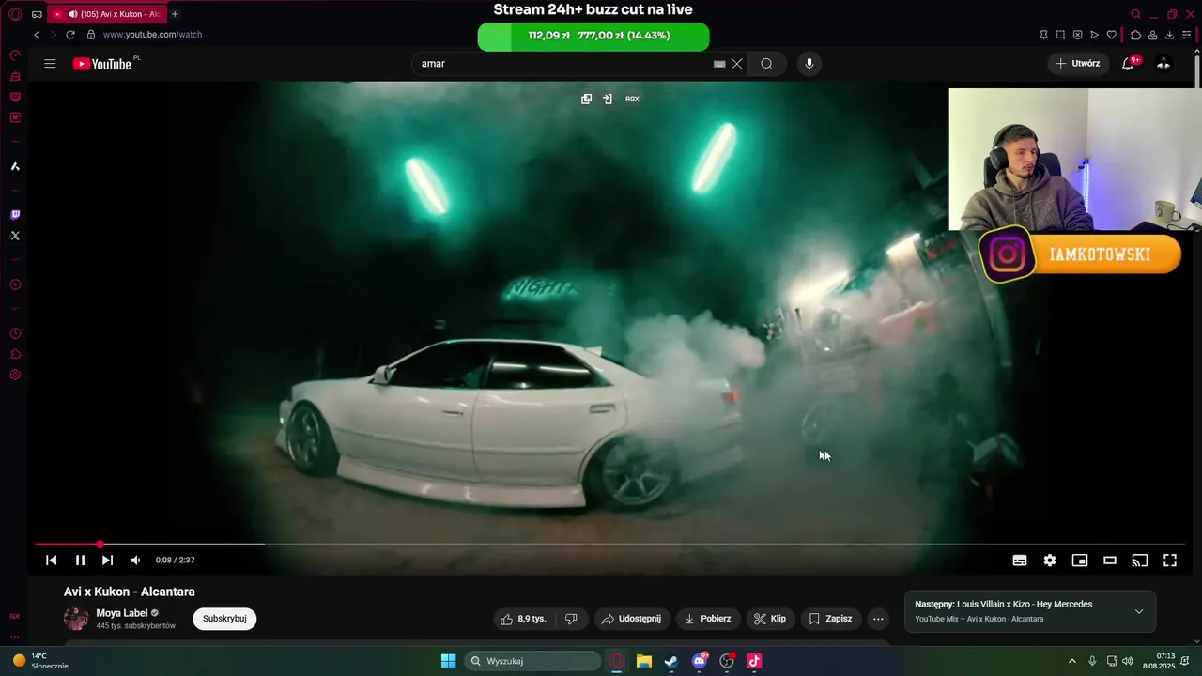Enter fullscreen mode
This screenshot has width=1202, height=676.
tap(1170, 561)
